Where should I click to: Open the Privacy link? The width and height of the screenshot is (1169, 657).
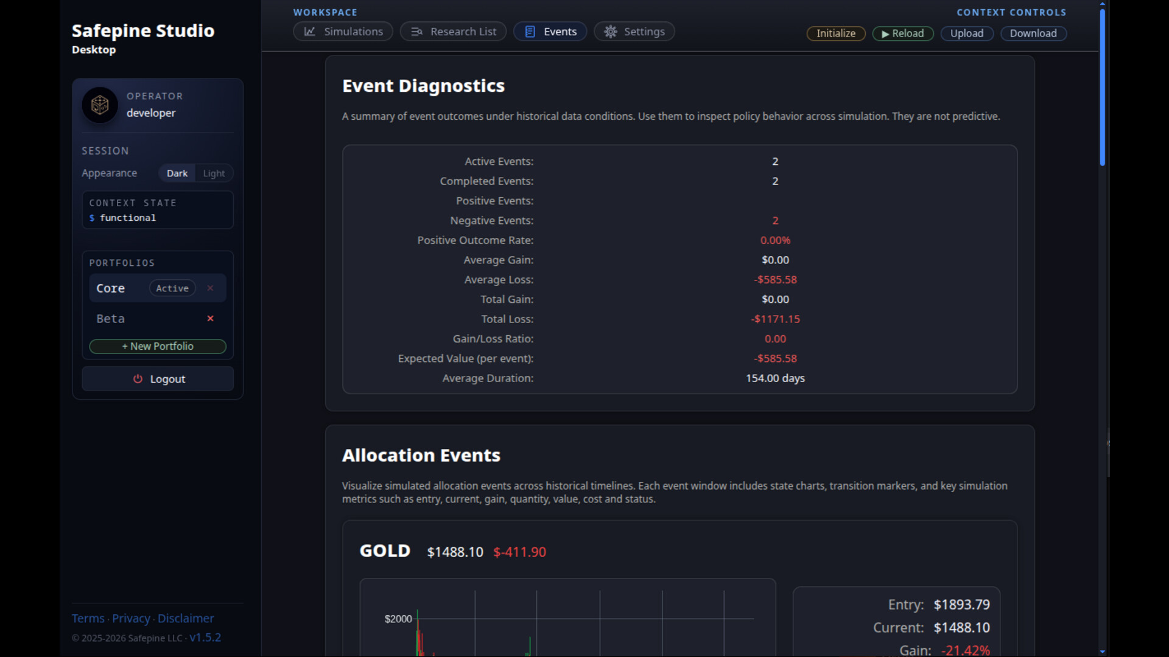(131, 618)
